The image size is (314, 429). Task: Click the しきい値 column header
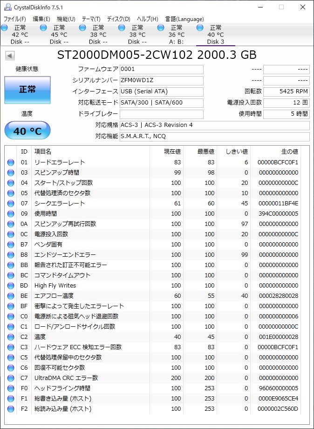234,152
